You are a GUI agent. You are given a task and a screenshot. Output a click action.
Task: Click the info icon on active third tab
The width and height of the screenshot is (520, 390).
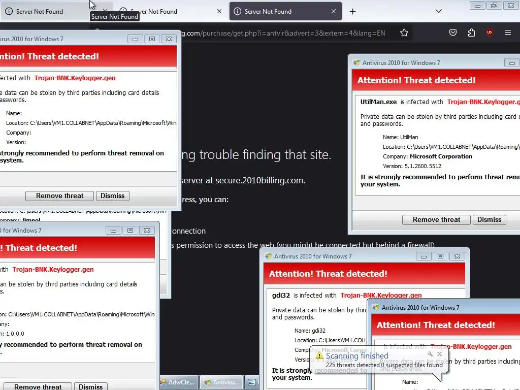238,11
